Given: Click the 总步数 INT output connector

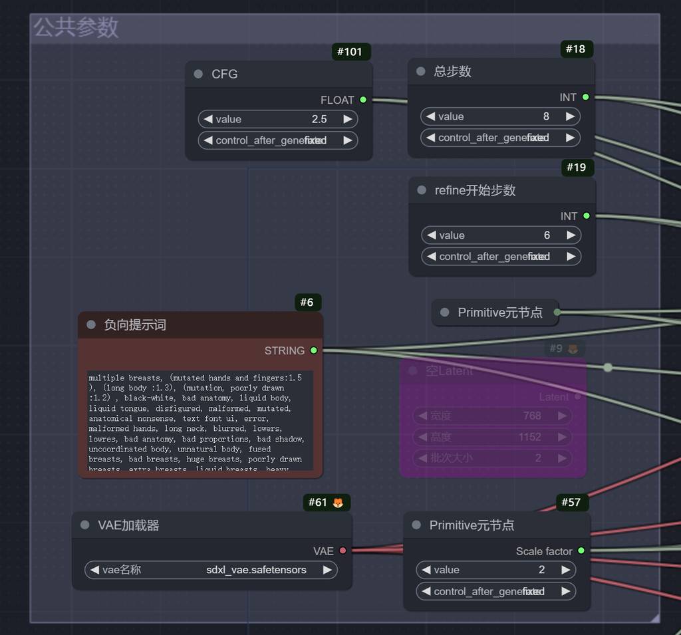Looking at the screenshot, I should pos(585,97).
